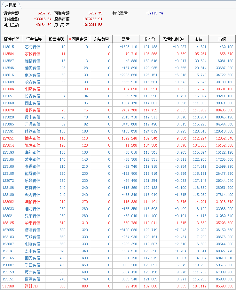Select the 海顺转债 row
The height and width of the screenshot is (290, 236).
click(x=118, y=237)
